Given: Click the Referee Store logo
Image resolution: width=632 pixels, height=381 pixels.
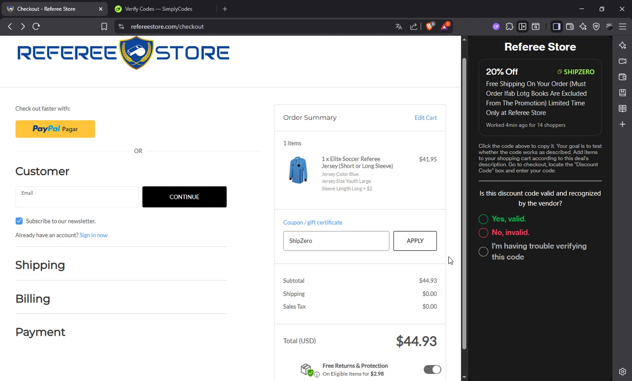Looking at the screenshot, I should click(x=123, y=53).
